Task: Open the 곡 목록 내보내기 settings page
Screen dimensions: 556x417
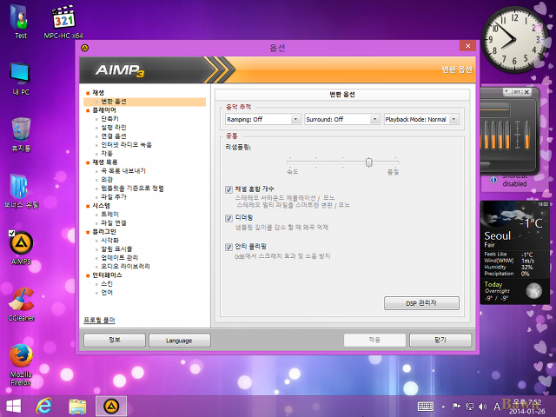Action: pos(123,171)
